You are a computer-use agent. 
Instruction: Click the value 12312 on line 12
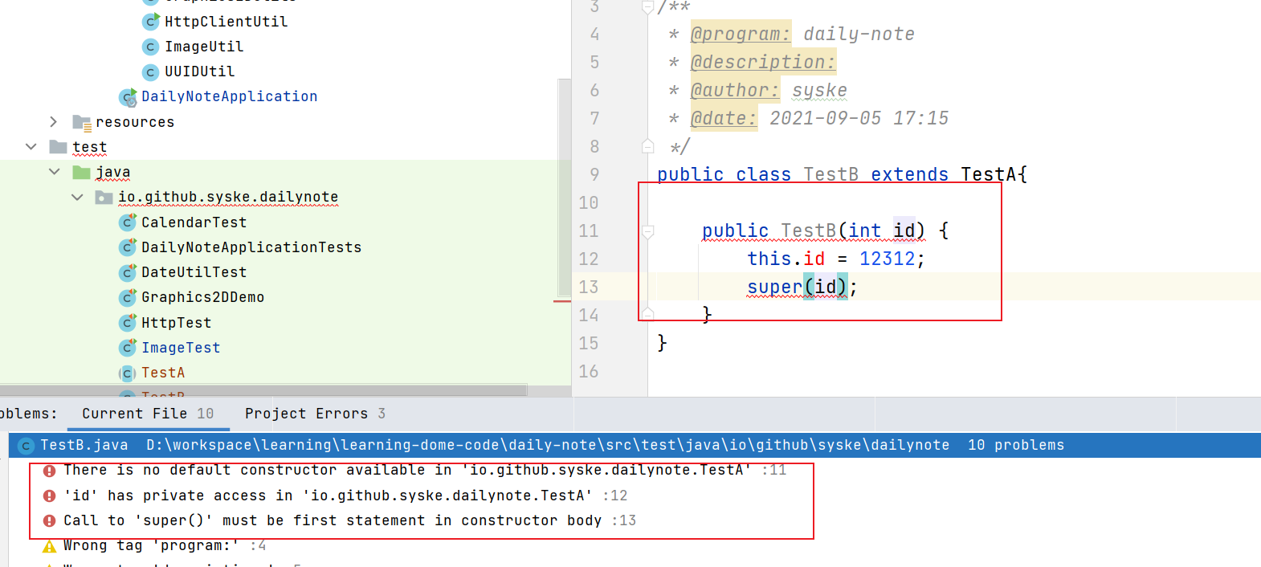[887, 259]
